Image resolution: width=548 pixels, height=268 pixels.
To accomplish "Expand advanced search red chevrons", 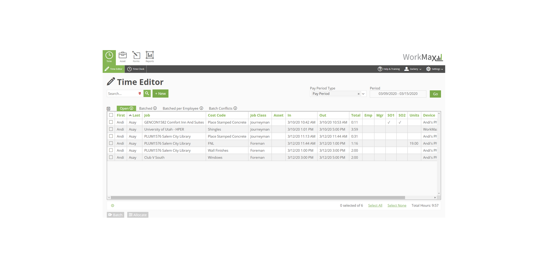I will click(140, 93).
